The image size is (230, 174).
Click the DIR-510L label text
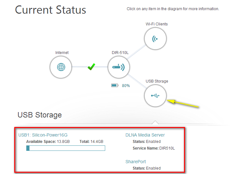[119, 53]
